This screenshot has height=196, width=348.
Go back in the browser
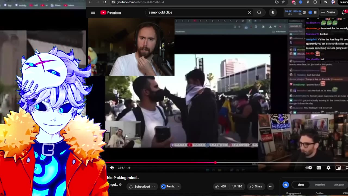91,2
